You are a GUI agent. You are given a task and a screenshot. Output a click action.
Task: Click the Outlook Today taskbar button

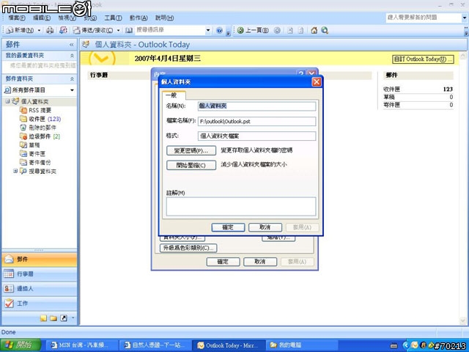tap(229, 345)
